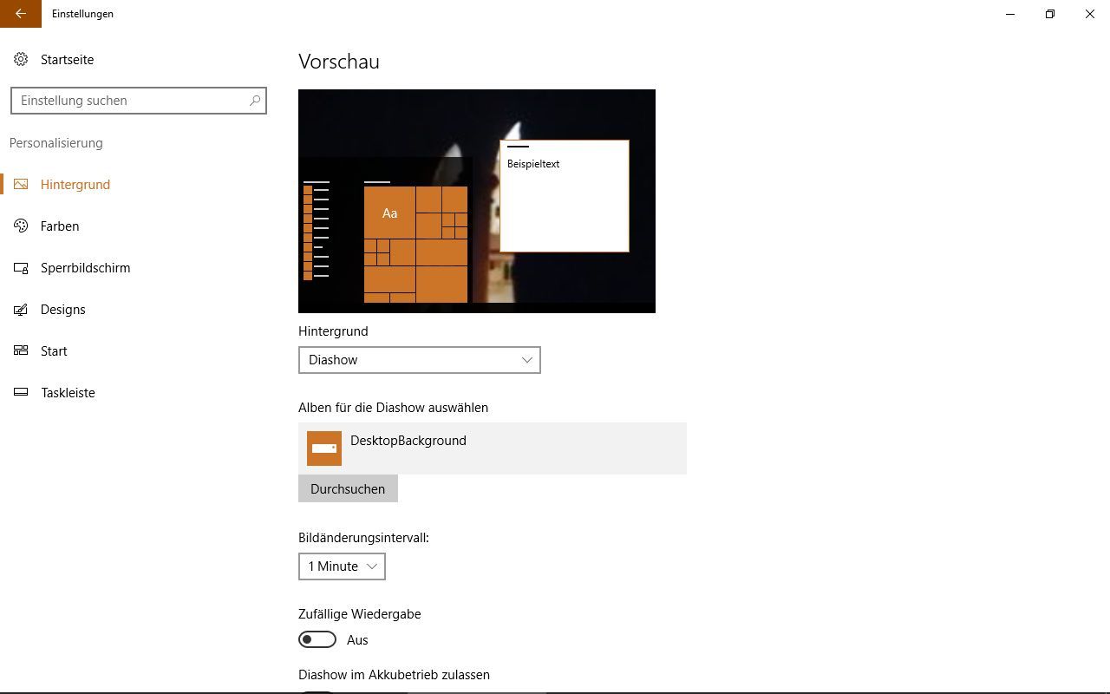Screen dimensions: 1110x694
Task: Click the search magnifier icon
Action: [x=255, y=101]
